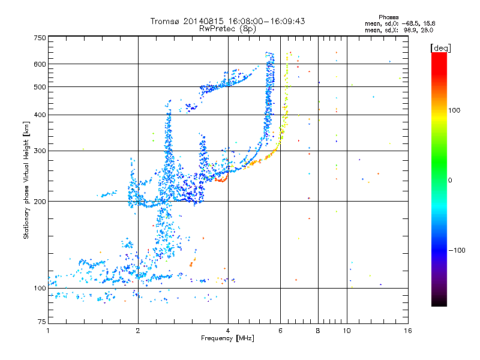Click the y-axis tick label '75'

point(42,322)
